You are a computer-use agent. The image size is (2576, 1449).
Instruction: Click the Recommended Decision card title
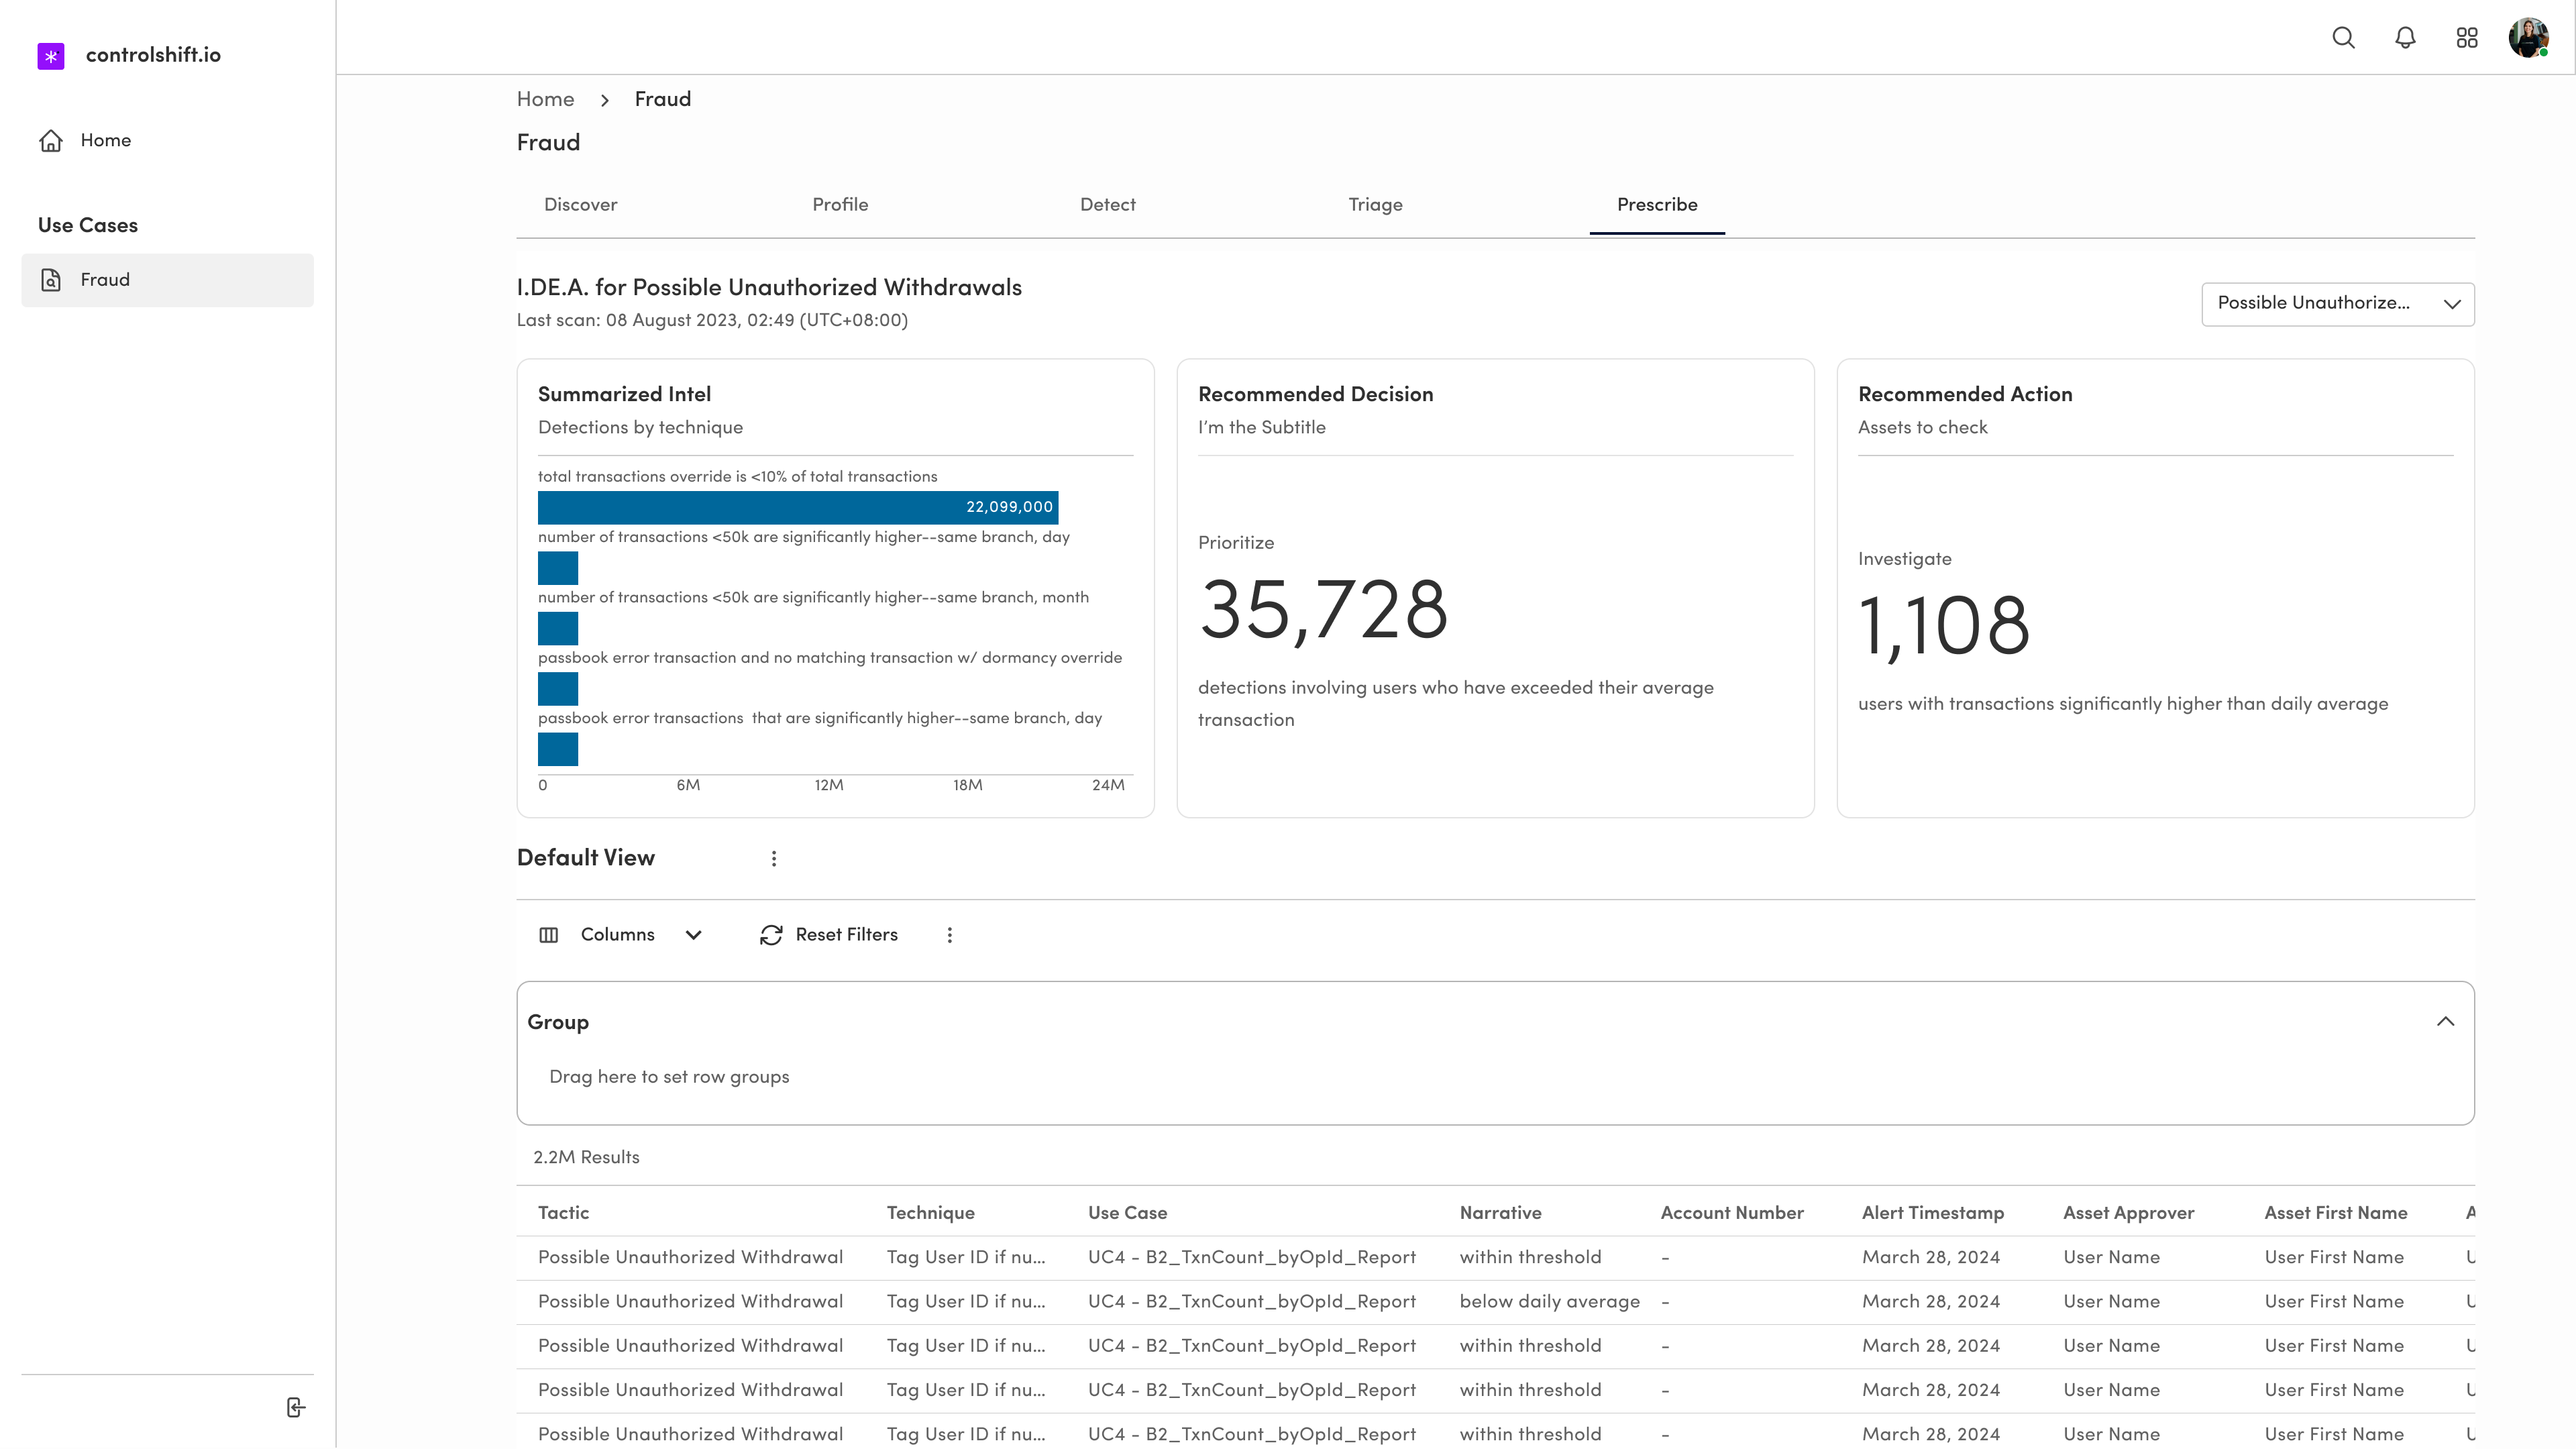[1315, 395]
